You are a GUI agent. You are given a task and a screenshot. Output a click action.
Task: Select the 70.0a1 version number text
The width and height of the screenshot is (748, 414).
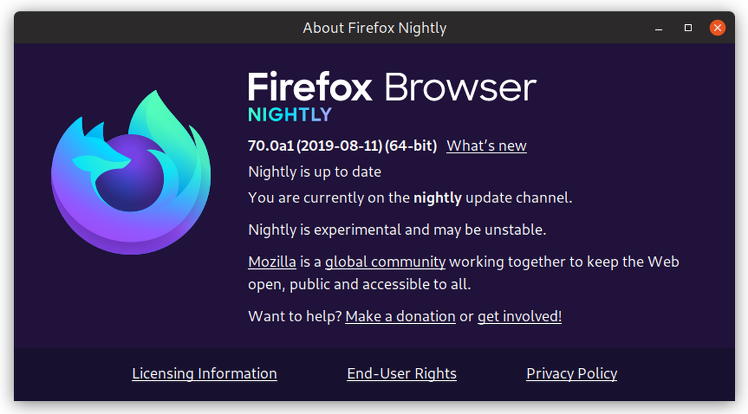[x=271, y=146]
